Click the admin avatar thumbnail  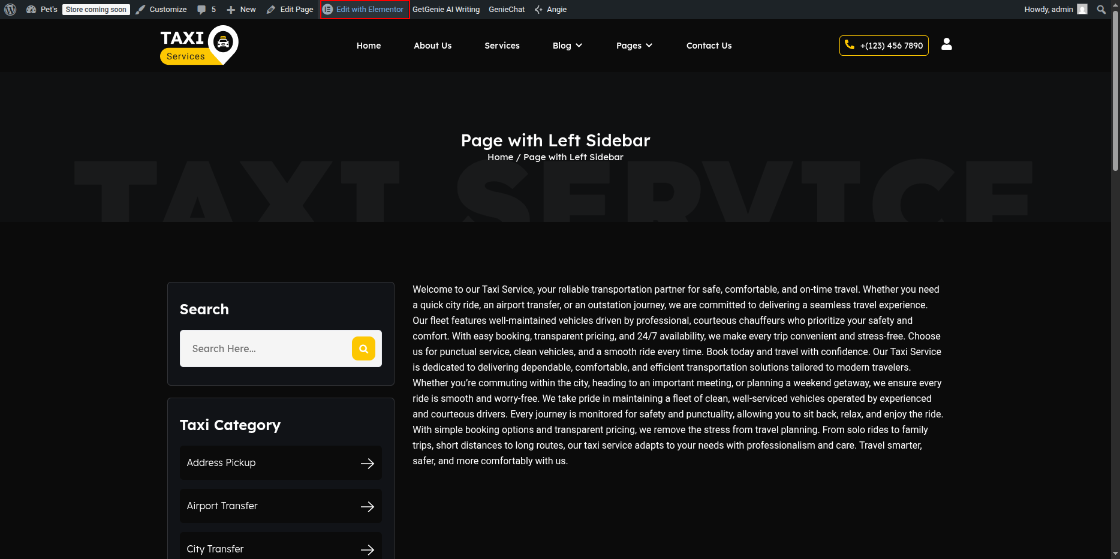click(1082, 10)
